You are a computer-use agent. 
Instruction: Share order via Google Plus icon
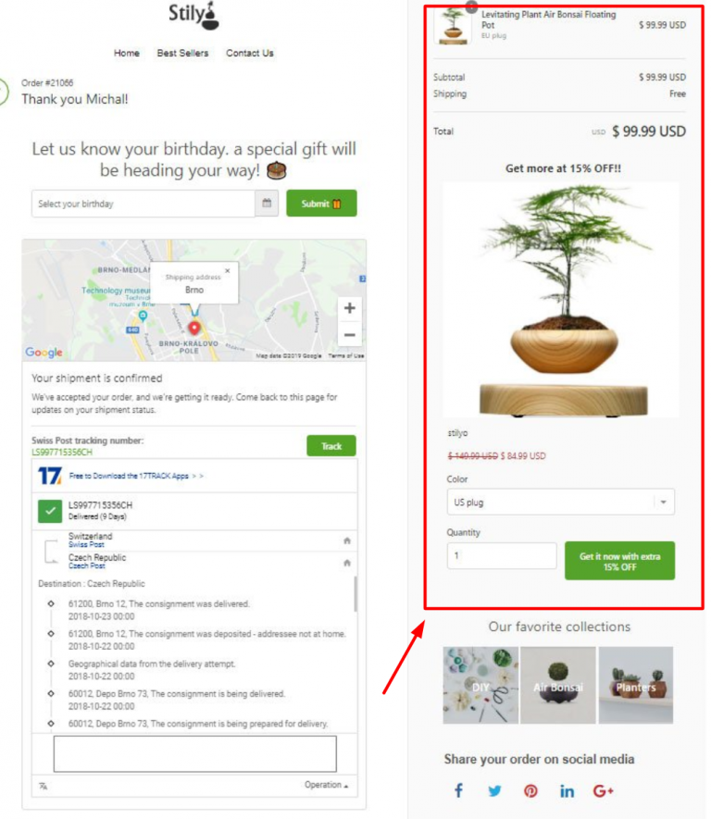[603, 791]
